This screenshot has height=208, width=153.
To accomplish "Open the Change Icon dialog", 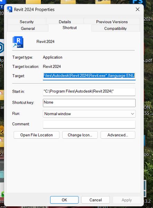I will [x=80, y=135].
